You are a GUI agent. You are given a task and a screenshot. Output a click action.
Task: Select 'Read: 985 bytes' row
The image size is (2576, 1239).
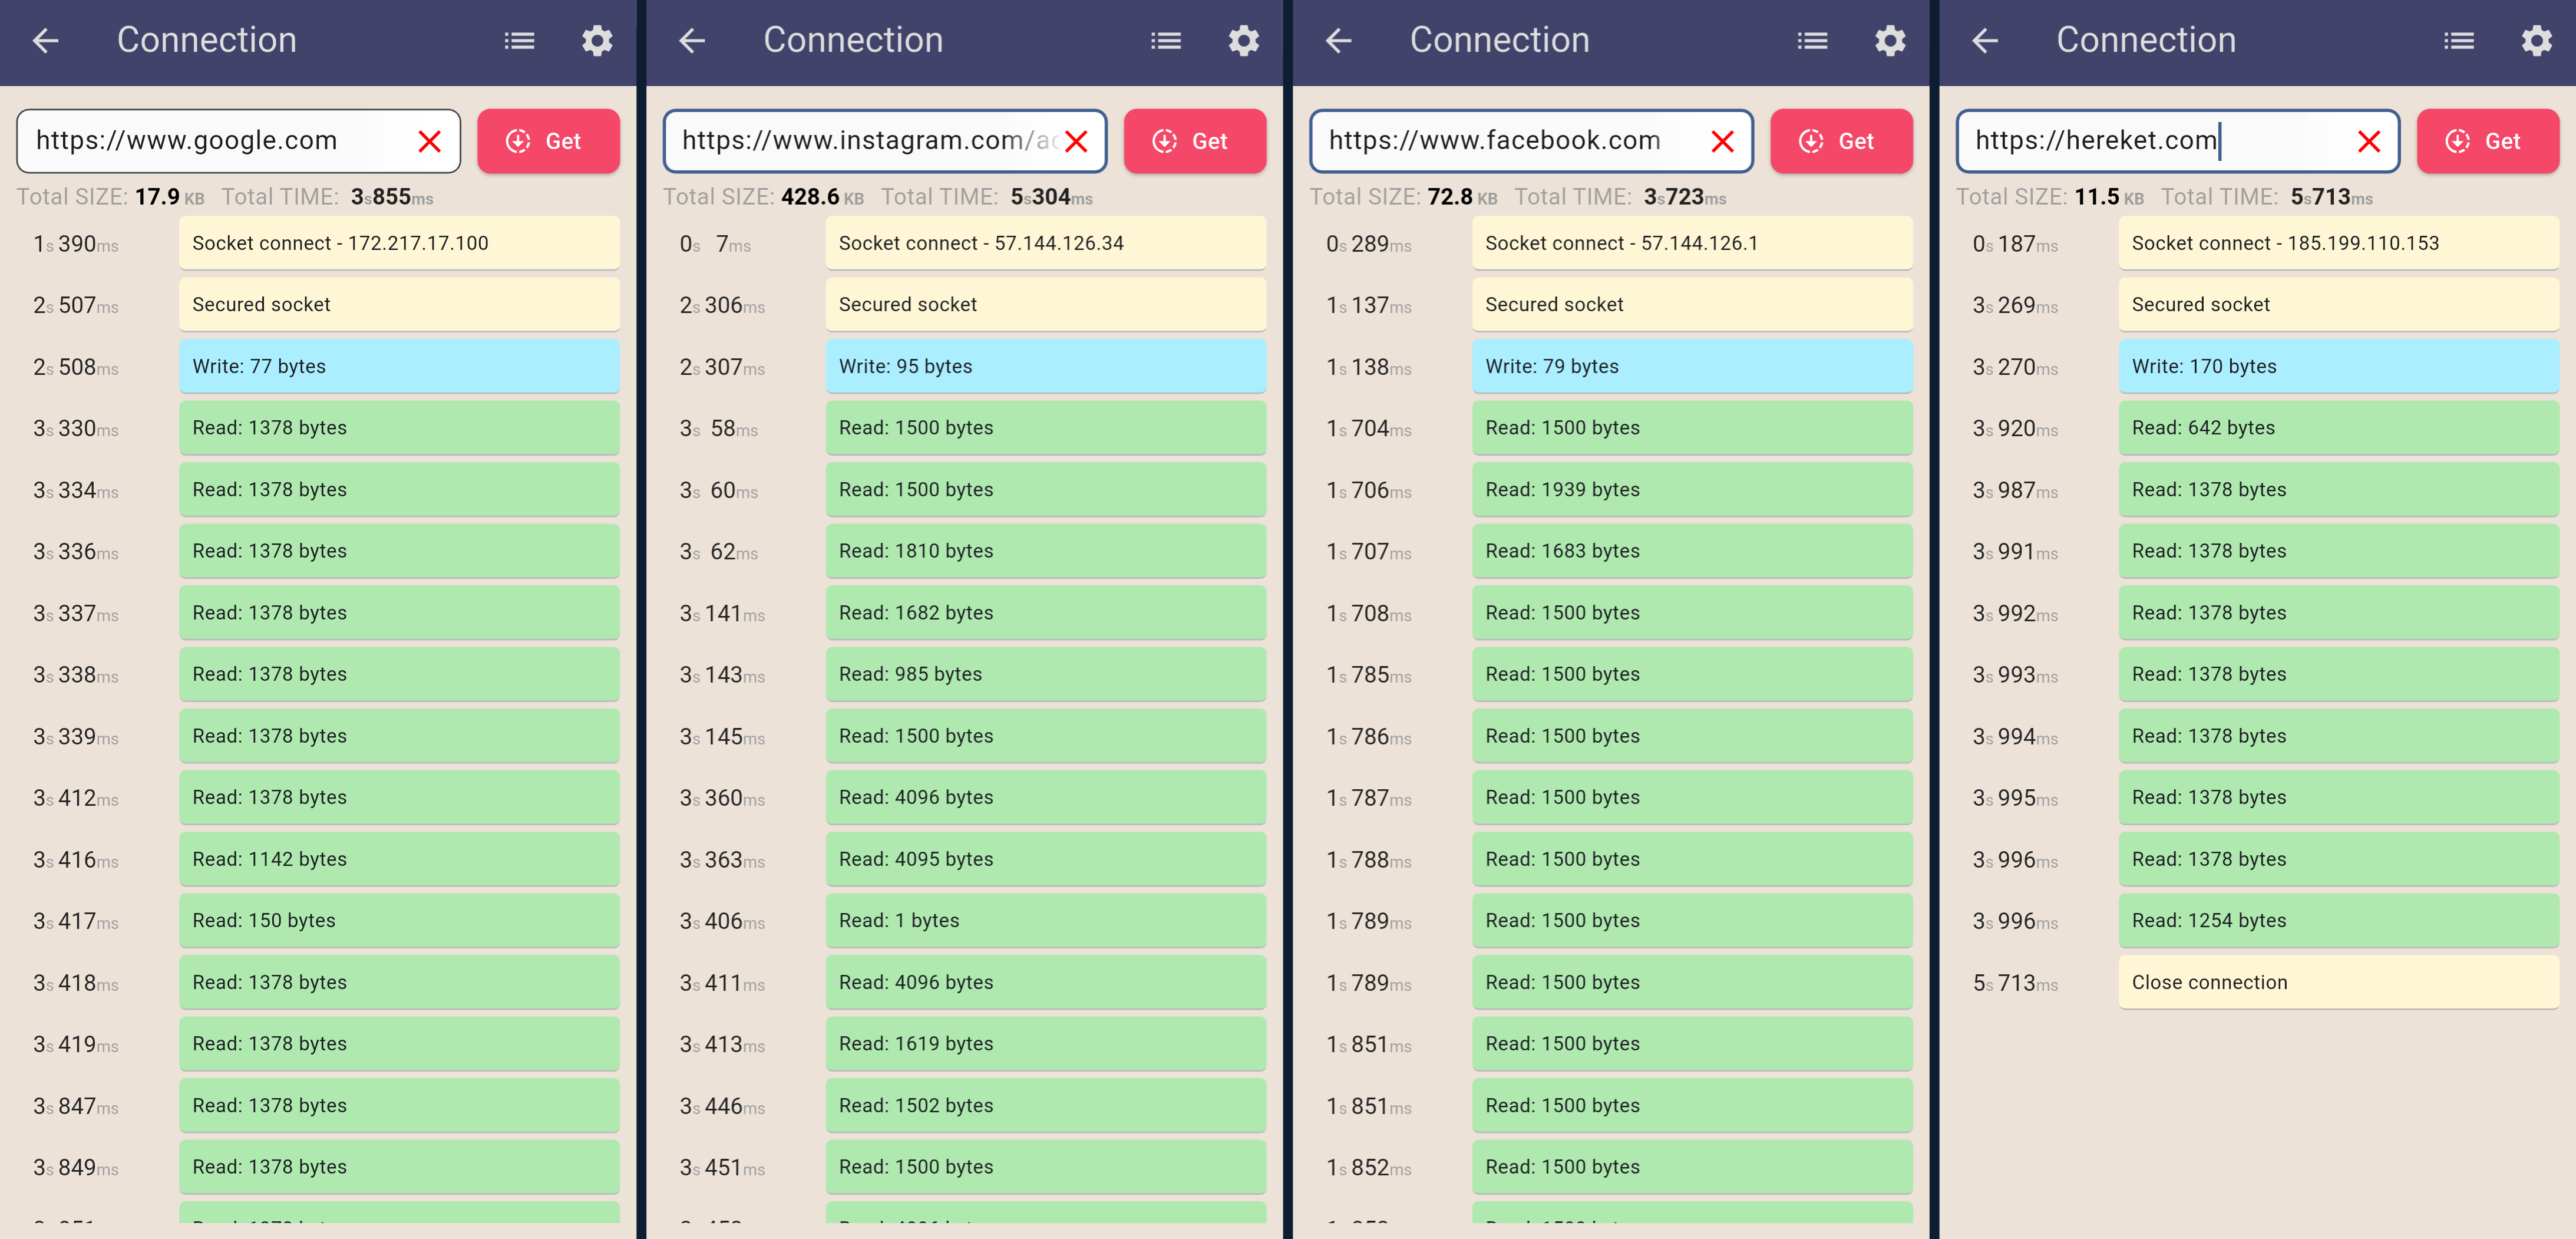click(x=1045, y=674)
